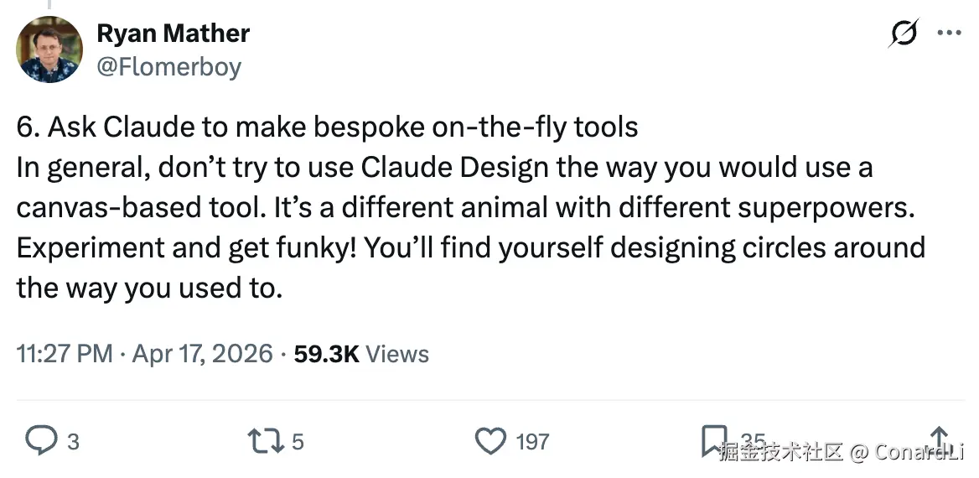Image resolution: width=979 pixels, height=478 pixels.
Task: Click the reply speech bubble icon
Action: pos(40,440)
